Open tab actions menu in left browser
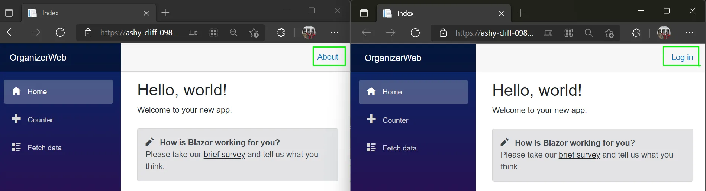 [9, 13]
